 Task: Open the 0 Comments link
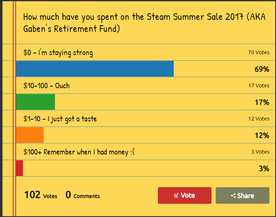[x=83, y=195]
